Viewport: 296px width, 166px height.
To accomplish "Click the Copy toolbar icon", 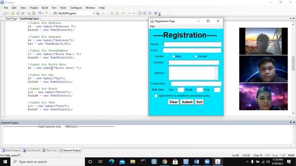I will (x=29, y=13).
